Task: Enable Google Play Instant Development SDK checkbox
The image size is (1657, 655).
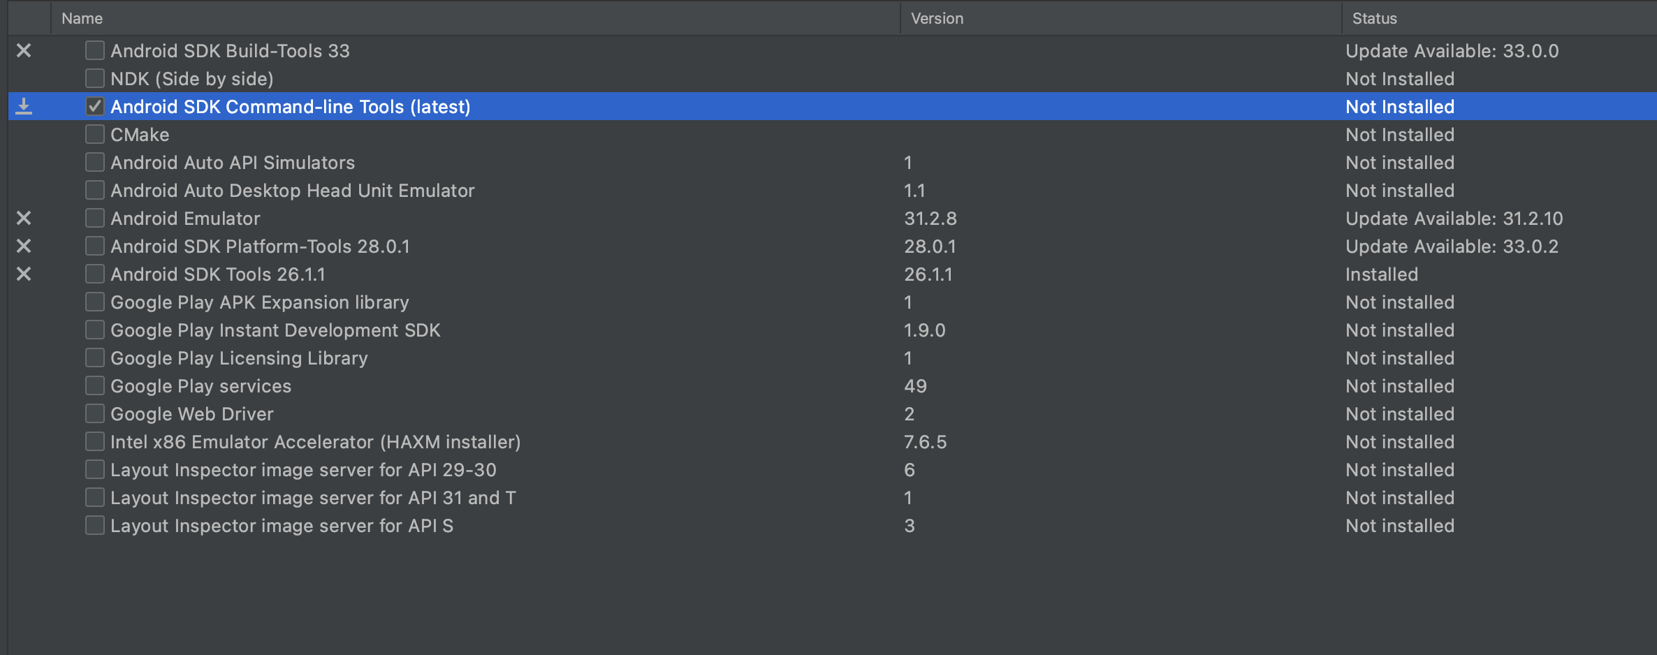Action: tap(95, 330)
